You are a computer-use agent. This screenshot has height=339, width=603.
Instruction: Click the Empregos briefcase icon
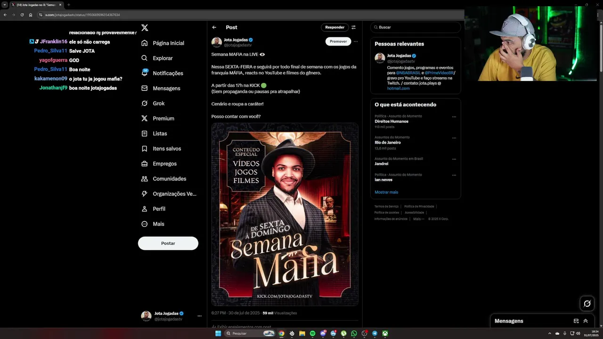coord(145,163)
